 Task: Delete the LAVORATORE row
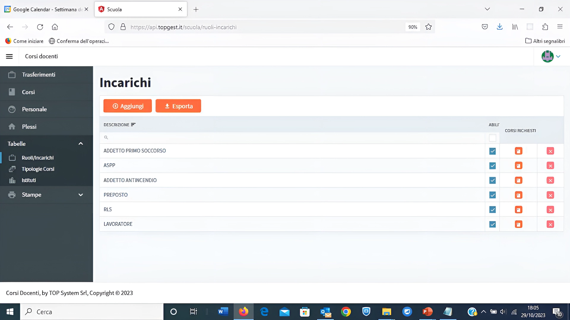[550, 224]
